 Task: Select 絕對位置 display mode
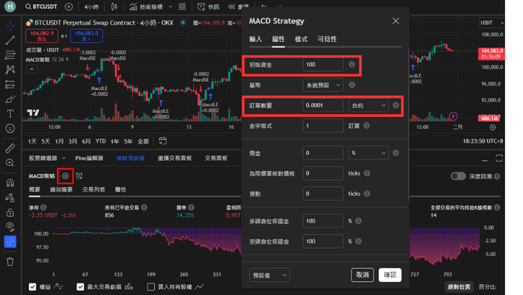point(459,287)
